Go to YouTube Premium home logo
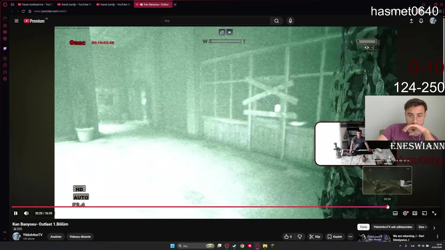 pyautogui.click(x=34, y=21)
